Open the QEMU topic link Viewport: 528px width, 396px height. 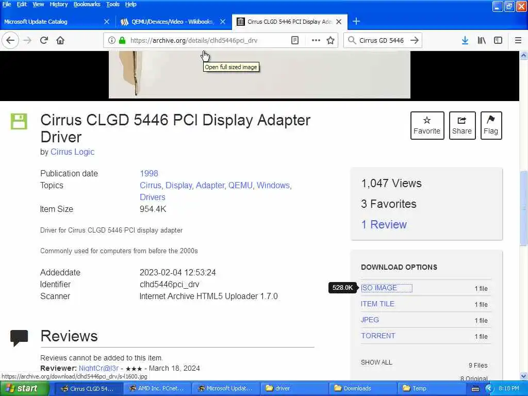240,185
